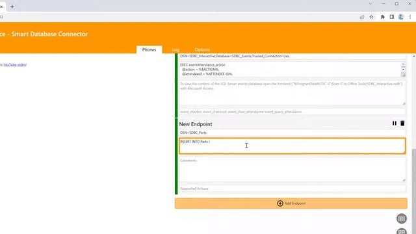Click the DSN=SDBC_Interactive connection string field

pyautogui.click(x=292, y=57)
